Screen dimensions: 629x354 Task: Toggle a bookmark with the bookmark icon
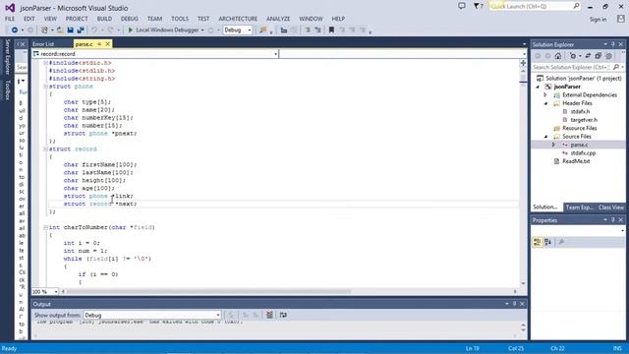(331, 30)
